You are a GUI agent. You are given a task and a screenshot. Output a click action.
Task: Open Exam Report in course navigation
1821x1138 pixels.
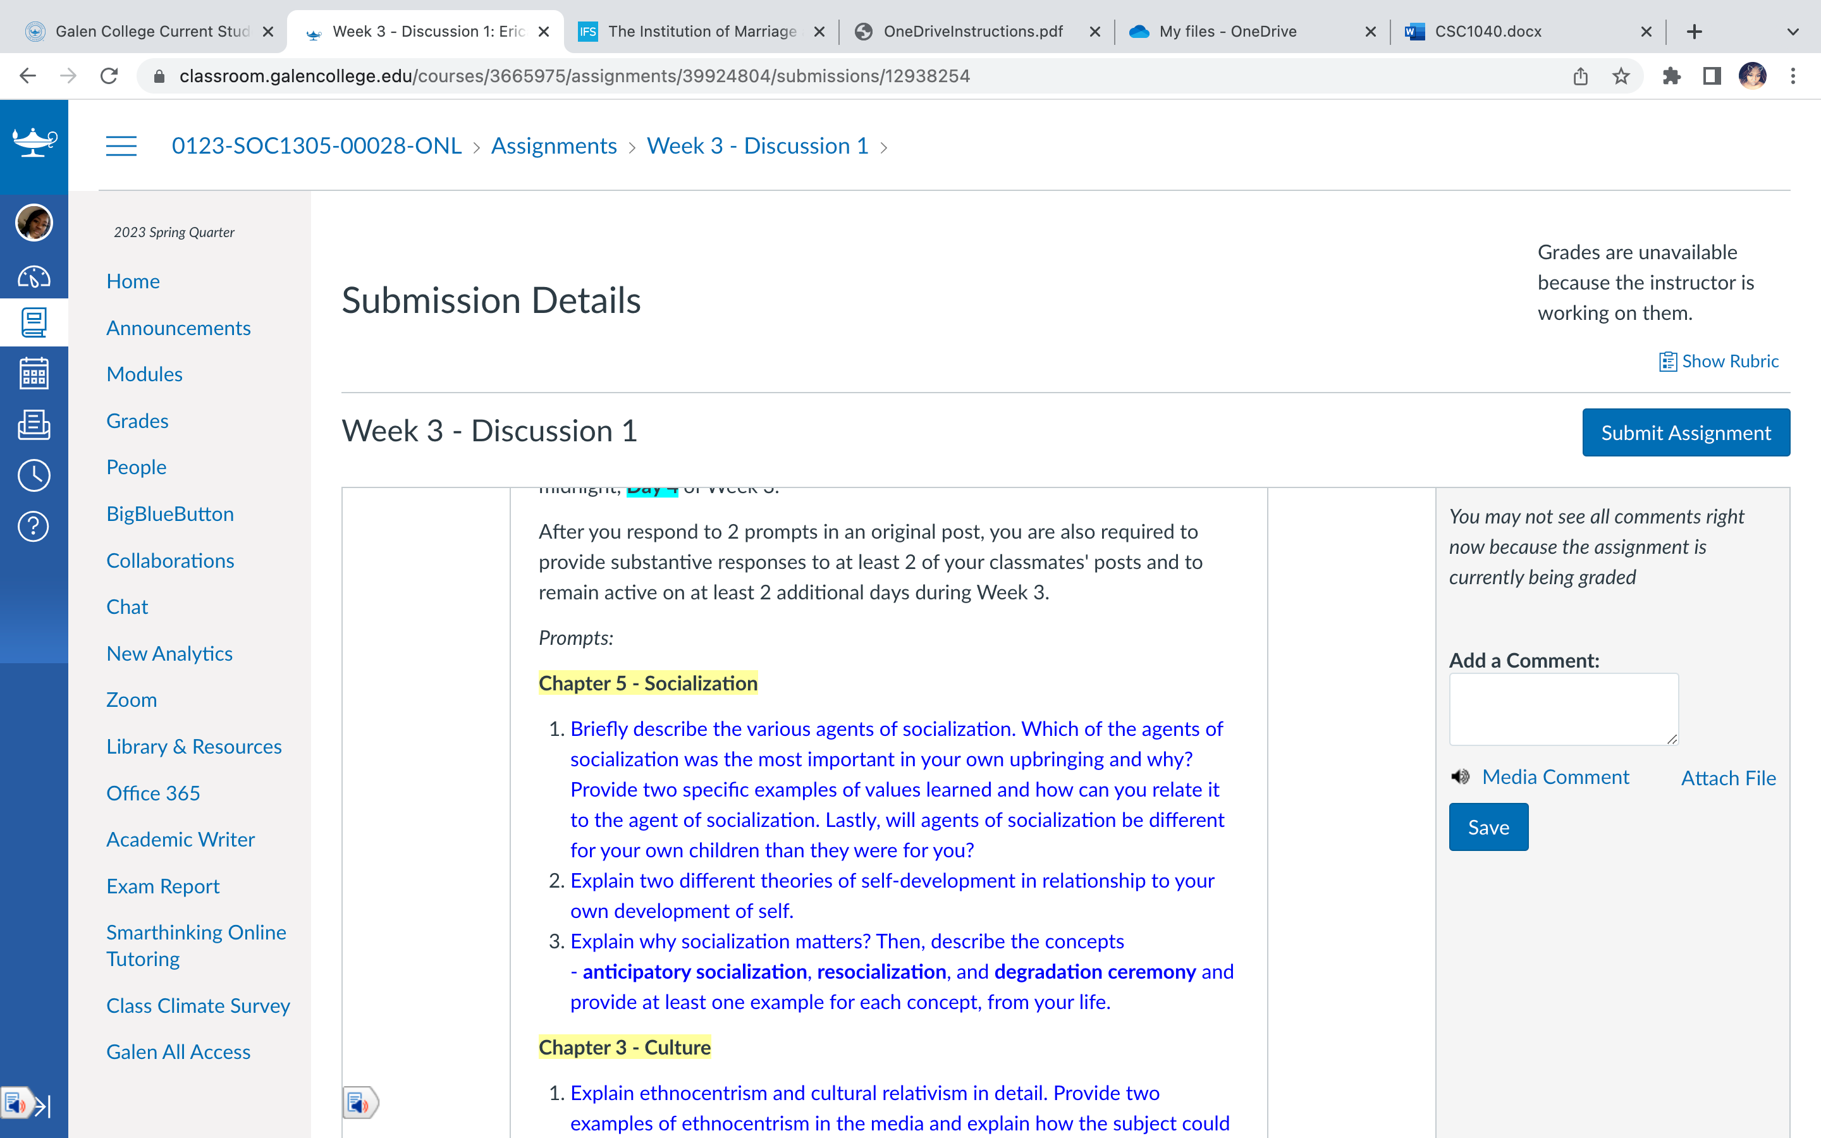pos(162,886)
